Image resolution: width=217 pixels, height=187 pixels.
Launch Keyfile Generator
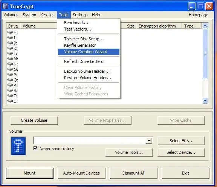click(x=89, y=45)
